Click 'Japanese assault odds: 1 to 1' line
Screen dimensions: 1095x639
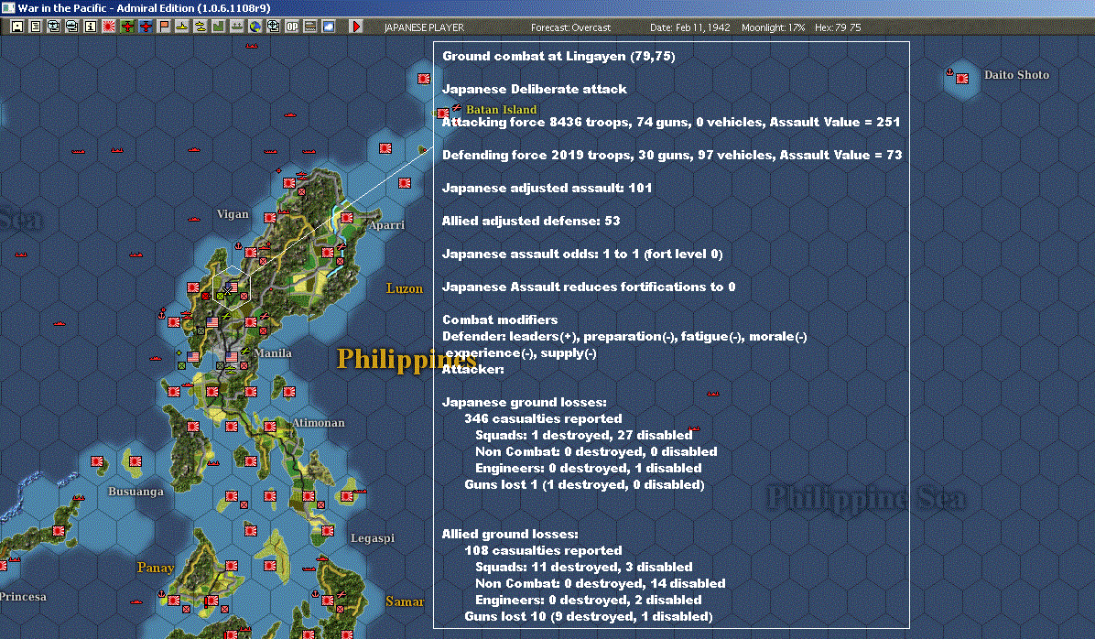coord(582,254)
